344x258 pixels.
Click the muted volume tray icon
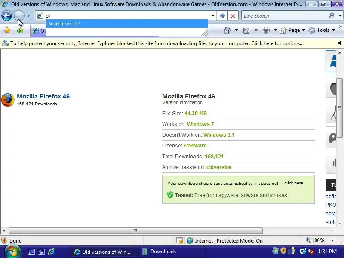(311, 251)
